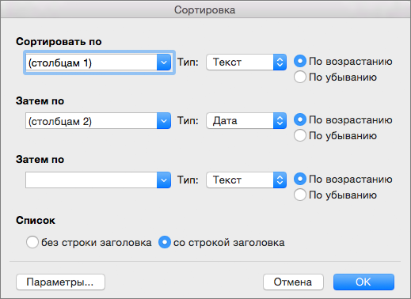This screenshot has width=411, height=299.
Task: Choose ascending for the 'столбцам 2' sort level
Action: (x=300, y=120)
